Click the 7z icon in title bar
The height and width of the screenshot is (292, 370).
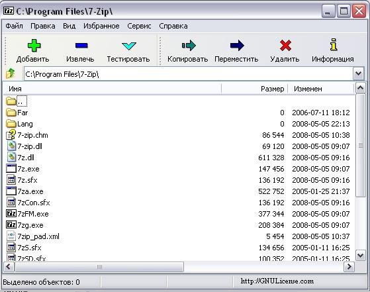pos(9,11)
